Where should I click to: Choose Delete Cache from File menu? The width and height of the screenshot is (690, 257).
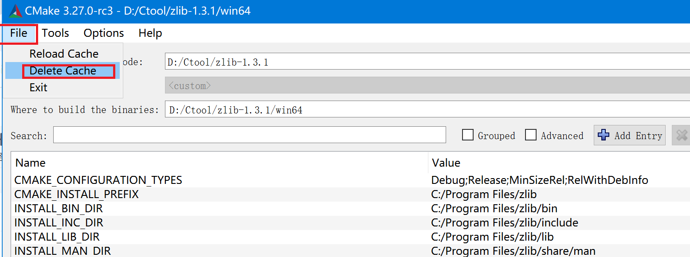click(63, 71)
